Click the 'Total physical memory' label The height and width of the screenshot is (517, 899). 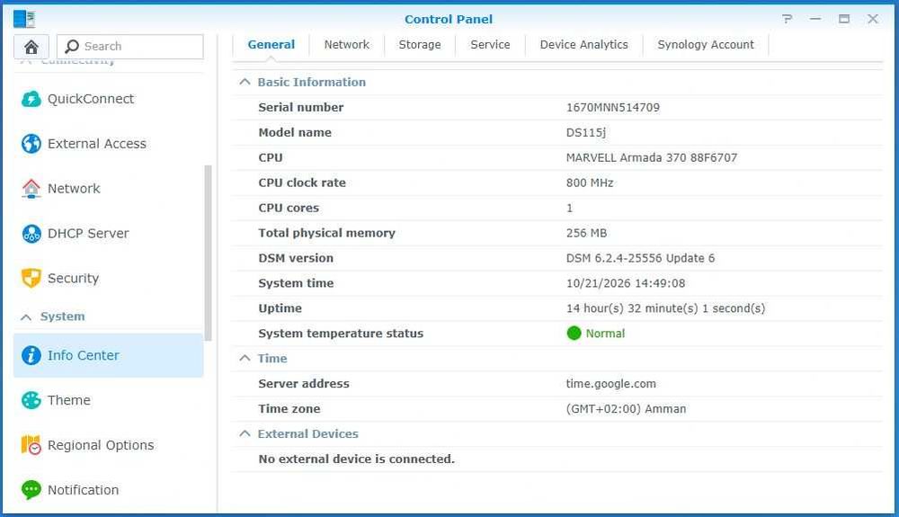pos(327,233)
